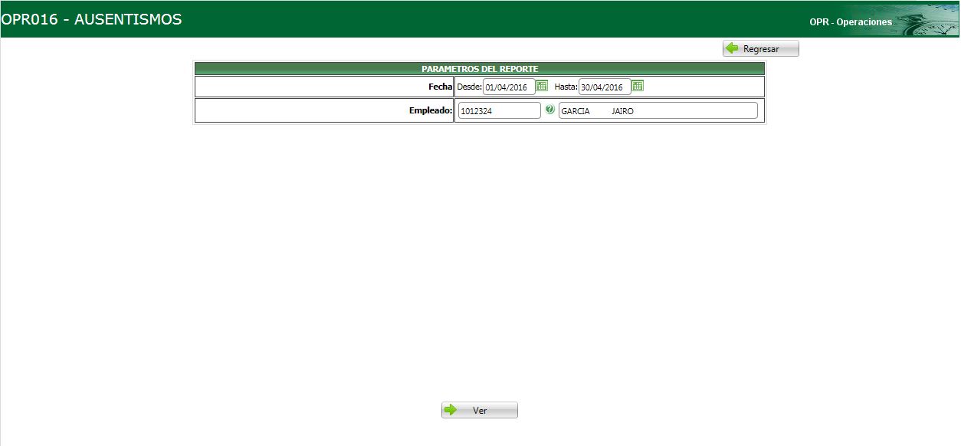
Task: Focus the Hasta date field 30/04/2016
Action: 605,87
